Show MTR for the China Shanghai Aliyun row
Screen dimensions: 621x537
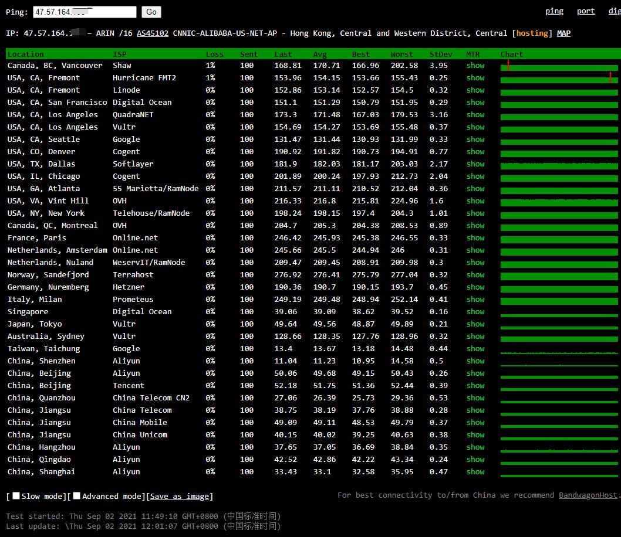[x=475, y=472]
